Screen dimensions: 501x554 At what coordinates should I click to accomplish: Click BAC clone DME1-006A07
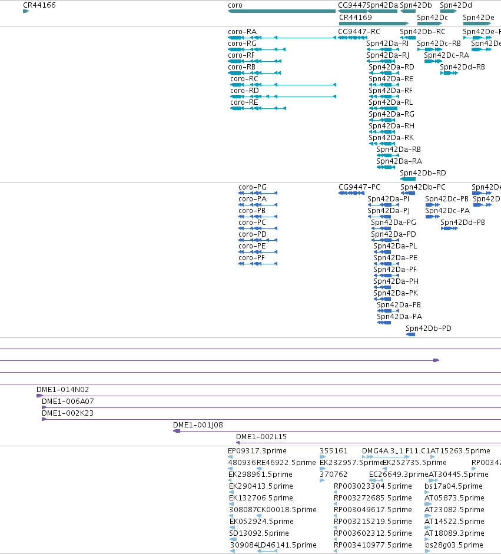tap(68, 402)
